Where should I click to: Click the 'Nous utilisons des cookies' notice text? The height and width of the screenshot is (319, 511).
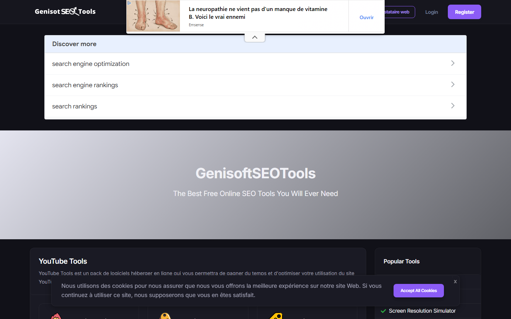(x=221, y=290)
